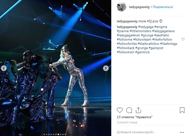Open comments via the speech bubble icon

point(129,110)
